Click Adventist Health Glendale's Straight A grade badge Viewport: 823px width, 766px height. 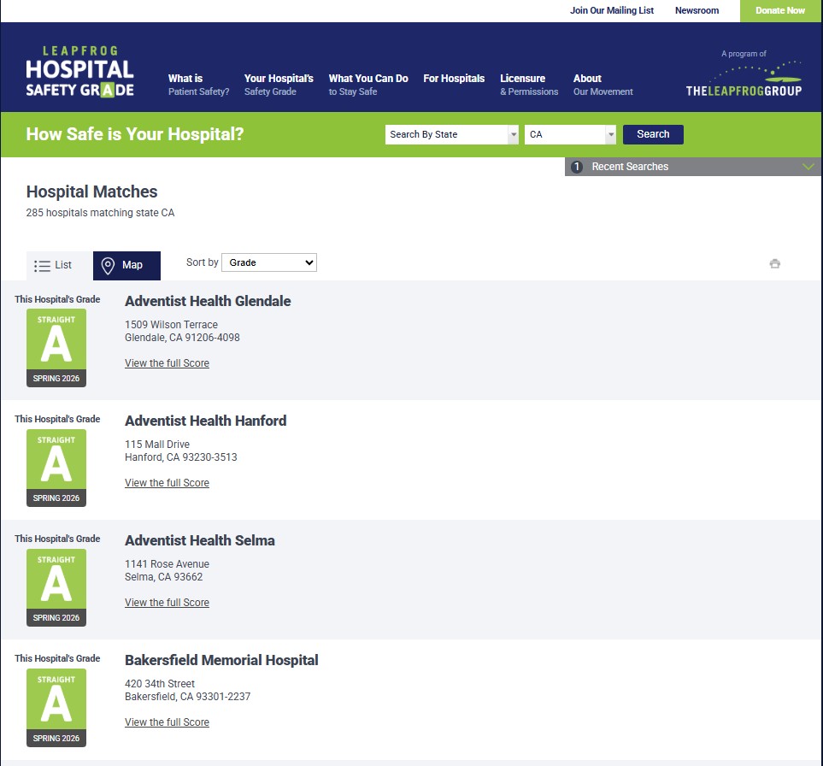point(56,348)
